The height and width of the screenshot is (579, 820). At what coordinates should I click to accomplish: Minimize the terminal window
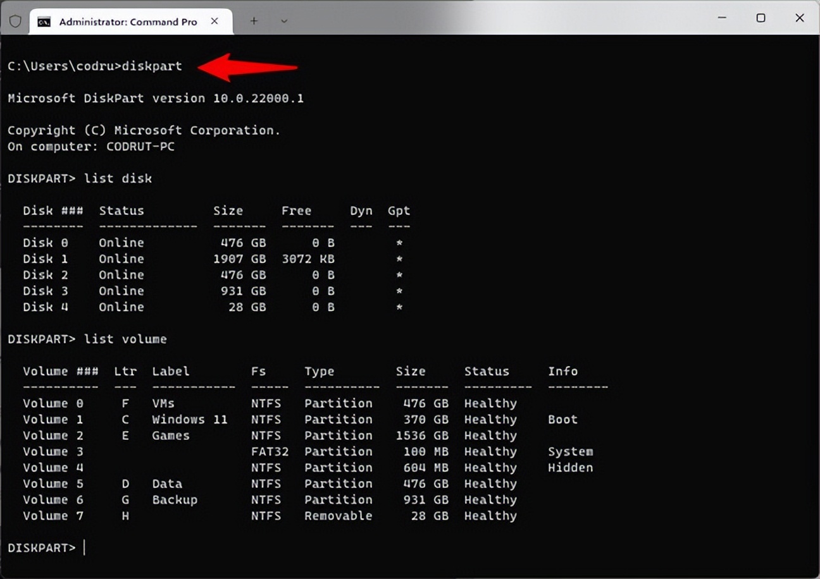click(723, 18)
